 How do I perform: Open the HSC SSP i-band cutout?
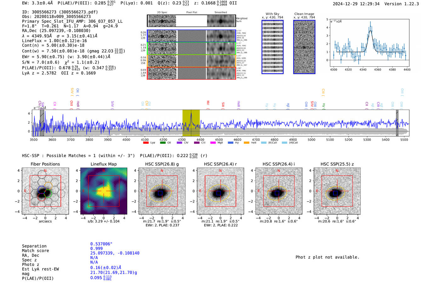[x=278, y=191]
